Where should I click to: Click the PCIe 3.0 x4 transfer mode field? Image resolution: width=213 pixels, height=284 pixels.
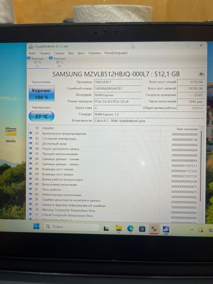click(118, 101)
